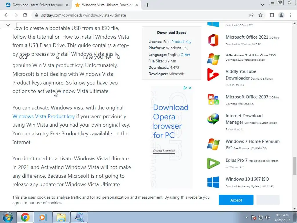The width and height of the screenshot is (297, 223).
Task: Open Windows 10 1607 ISO link
Action: [x=247, y=179]
